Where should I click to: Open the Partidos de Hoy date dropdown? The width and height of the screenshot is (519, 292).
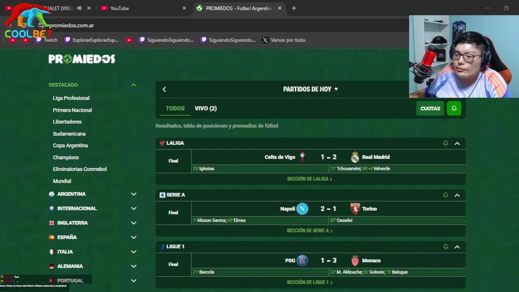coord(311,89)
